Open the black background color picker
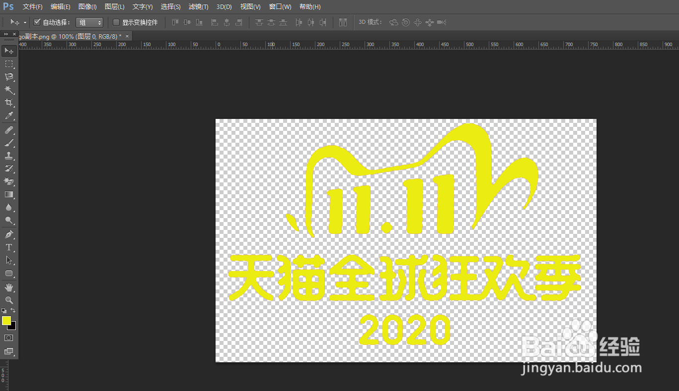 pos(13,327)
